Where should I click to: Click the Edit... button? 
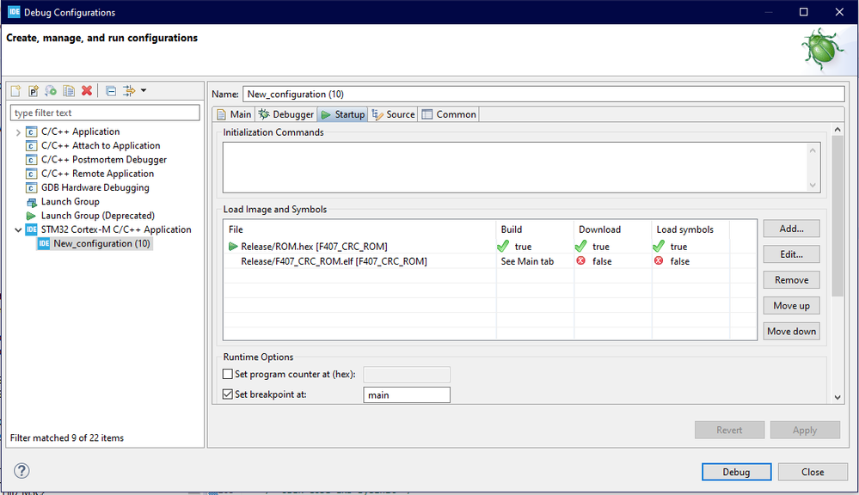coord(792,254)
